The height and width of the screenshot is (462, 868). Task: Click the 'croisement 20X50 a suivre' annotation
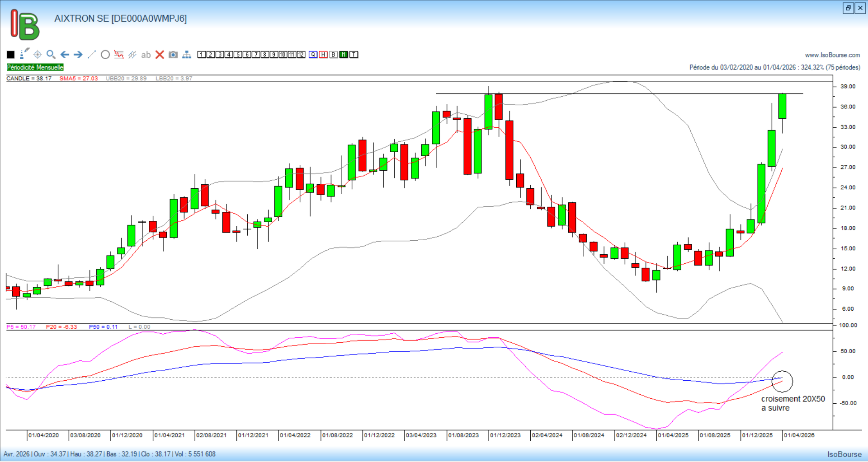pos(793,403)
